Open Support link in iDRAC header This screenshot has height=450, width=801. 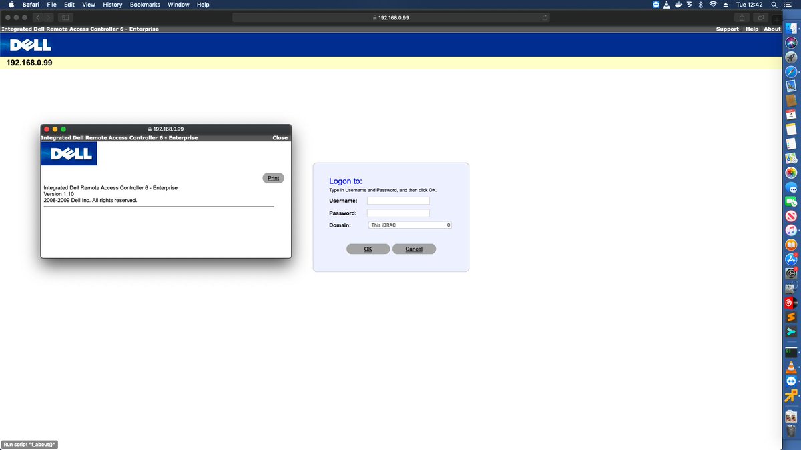coord(728,29)
